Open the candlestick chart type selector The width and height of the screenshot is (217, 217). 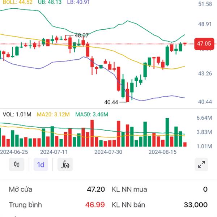tap(17, 165)
